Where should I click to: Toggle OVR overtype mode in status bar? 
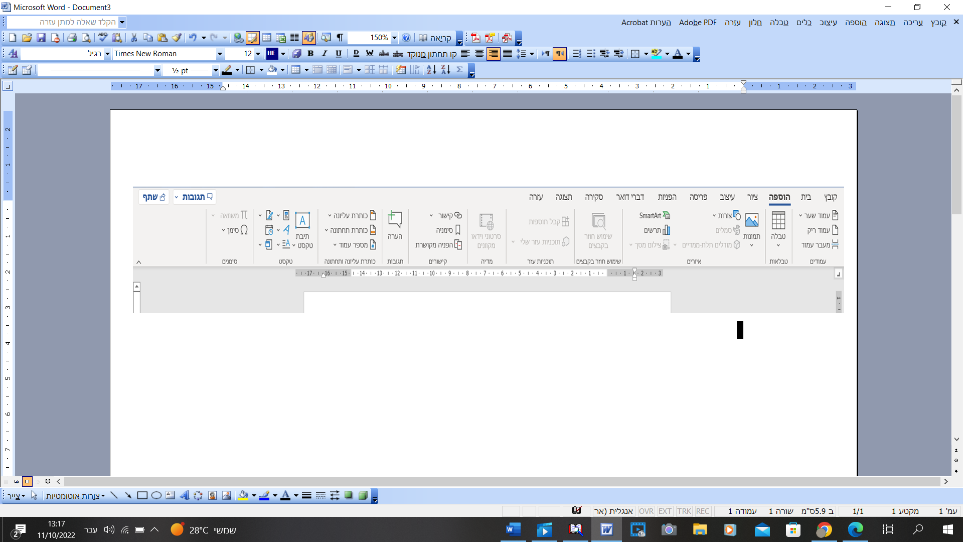click(646, 511)
